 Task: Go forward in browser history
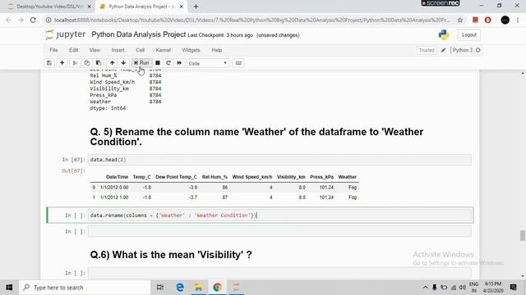(21, 20)
